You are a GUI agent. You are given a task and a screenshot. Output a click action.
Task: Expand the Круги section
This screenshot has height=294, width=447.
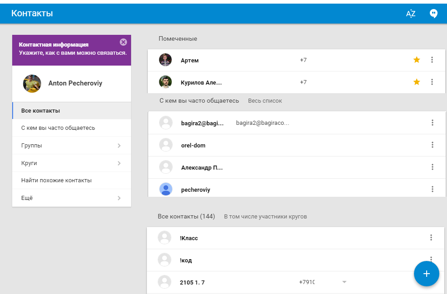[119, 163]
